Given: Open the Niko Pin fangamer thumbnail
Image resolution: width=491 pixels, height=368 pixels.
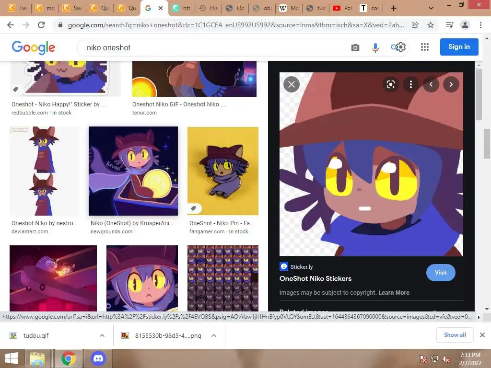Looking at the screenshot, I should click(x=223, y=171).
